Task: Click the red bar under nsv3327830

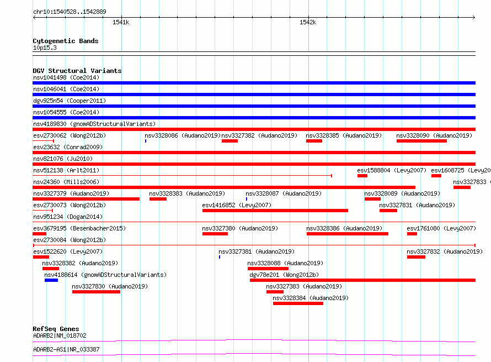Action: point(96,292)
